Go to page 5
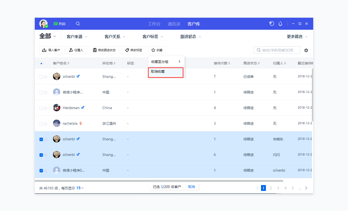Screen dimensions: 348x211 293,188
